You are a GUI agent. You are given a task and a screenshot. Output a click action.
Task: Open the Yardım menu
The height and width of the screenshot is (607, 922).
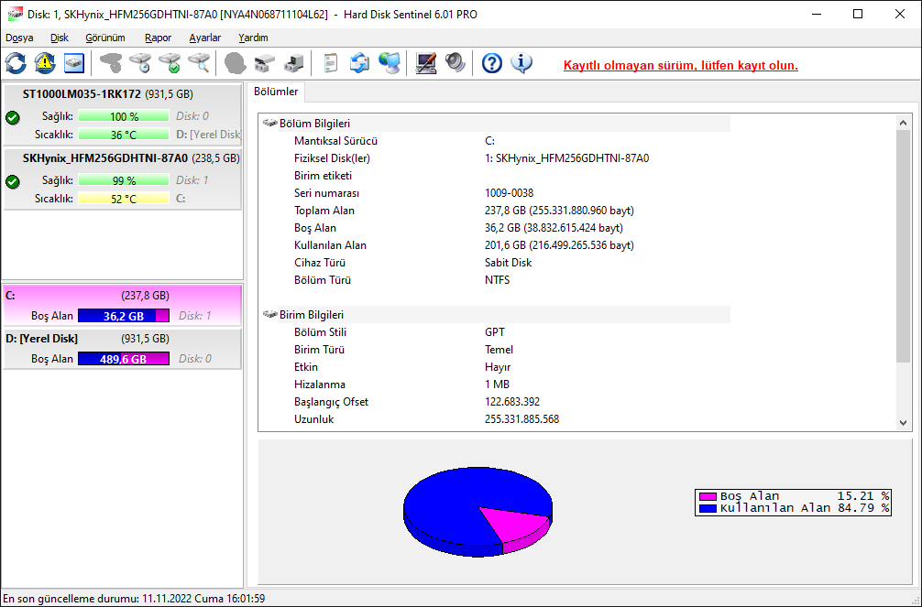pos(254,38)
